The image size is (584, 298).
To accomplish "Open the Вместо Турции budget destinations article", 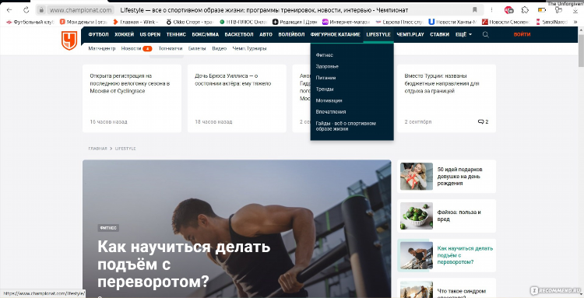I will click(447, 98).
